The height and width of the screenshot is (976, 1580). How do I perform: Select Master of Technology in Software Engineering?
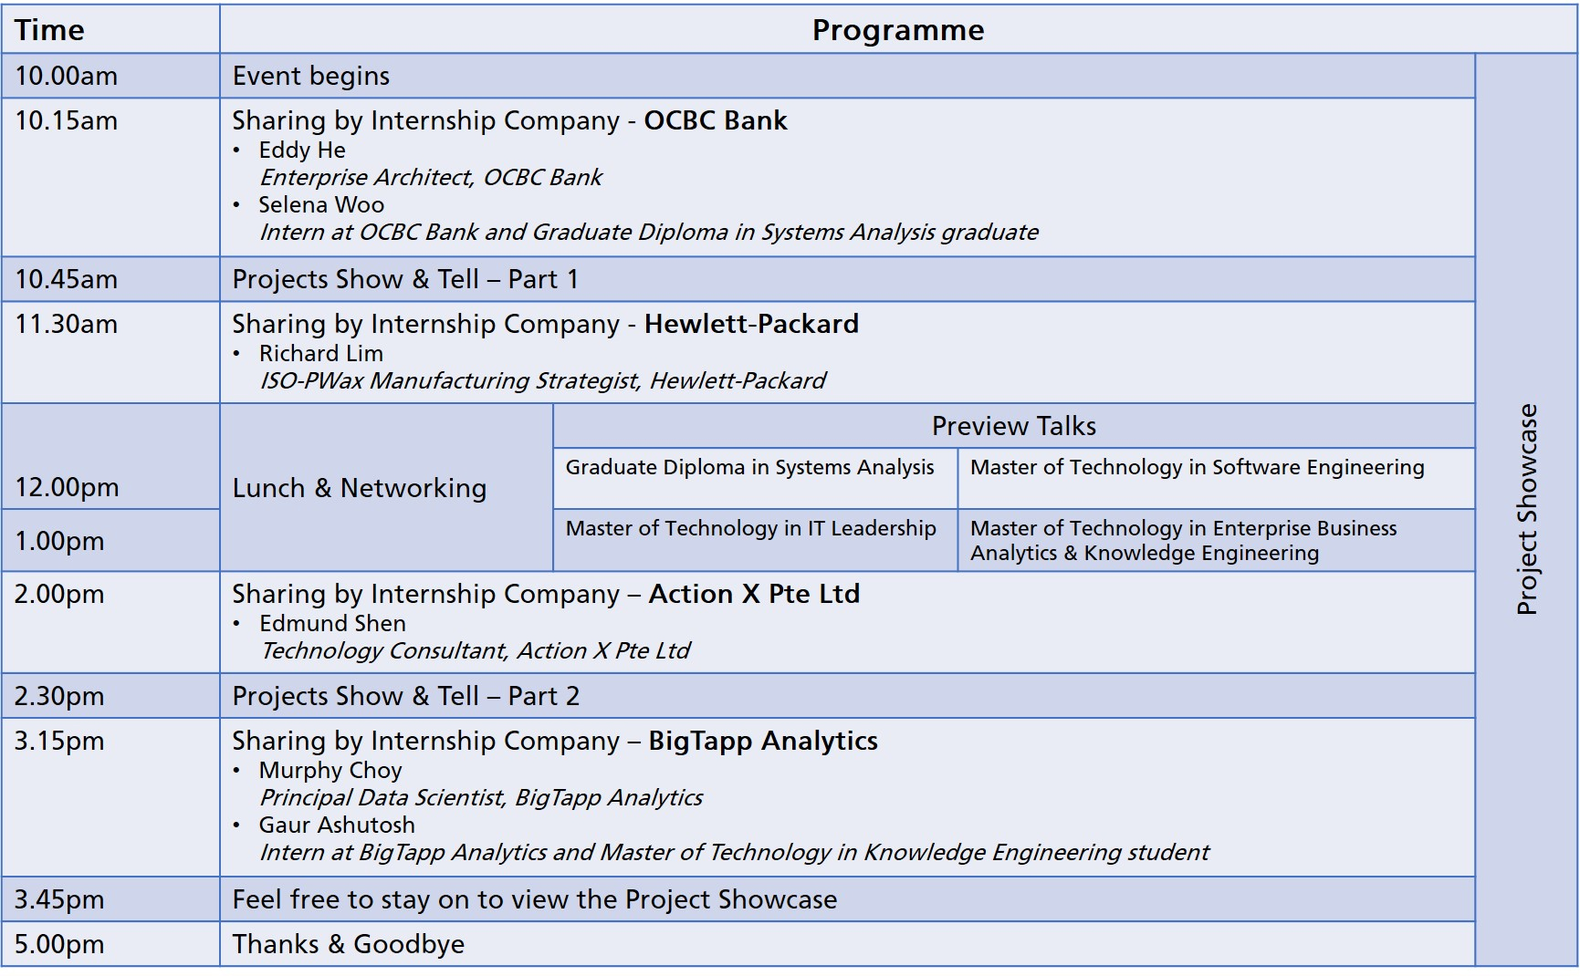coord(1216,478)
